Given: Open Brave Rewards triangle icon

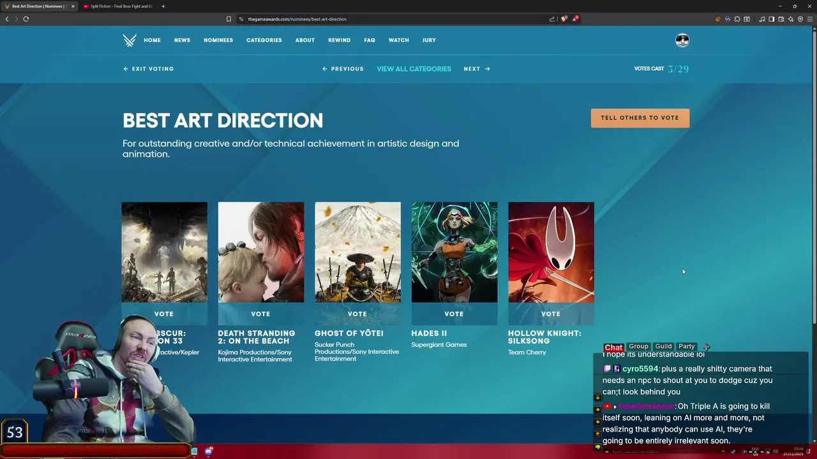Looking at the screenshot, I should [x=575, y=18].
